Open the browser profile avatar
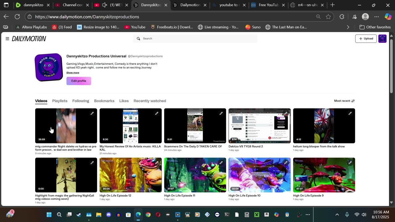The height and width of the screenshot is (222, 395). (365, 17)
